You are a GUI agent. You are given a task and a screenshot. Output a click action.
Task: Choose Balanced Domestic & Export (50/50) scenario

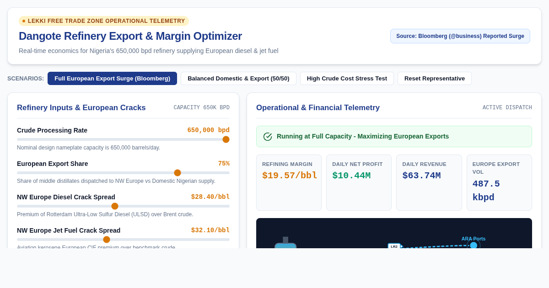tap(238, 78)
